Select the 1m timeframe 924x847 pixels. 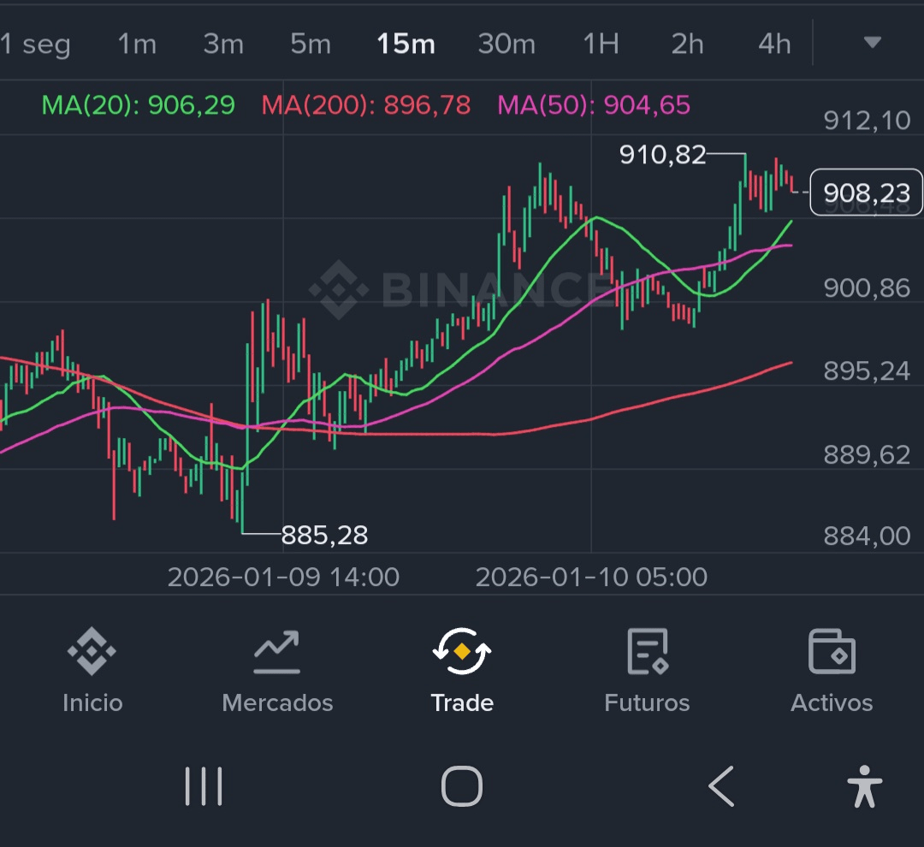point(137,44)
